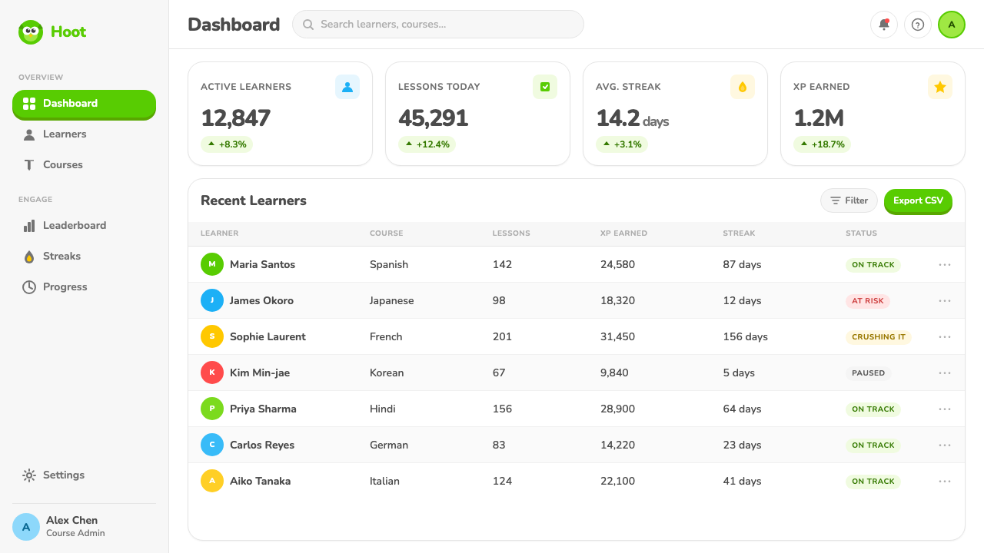Open the help question mark icon

click(918, 25)
